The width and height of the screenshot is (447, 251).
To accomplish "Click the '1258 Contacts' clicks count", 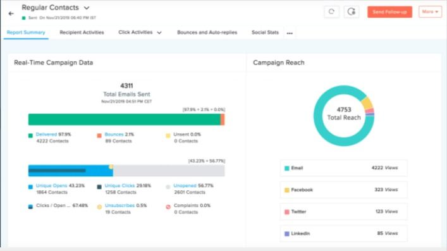I will pyautogui.click(x=121, y=192).
